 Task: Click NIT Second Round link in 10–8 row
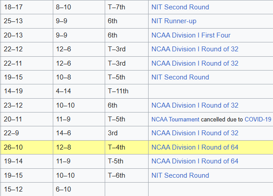[x=180, y=77]
